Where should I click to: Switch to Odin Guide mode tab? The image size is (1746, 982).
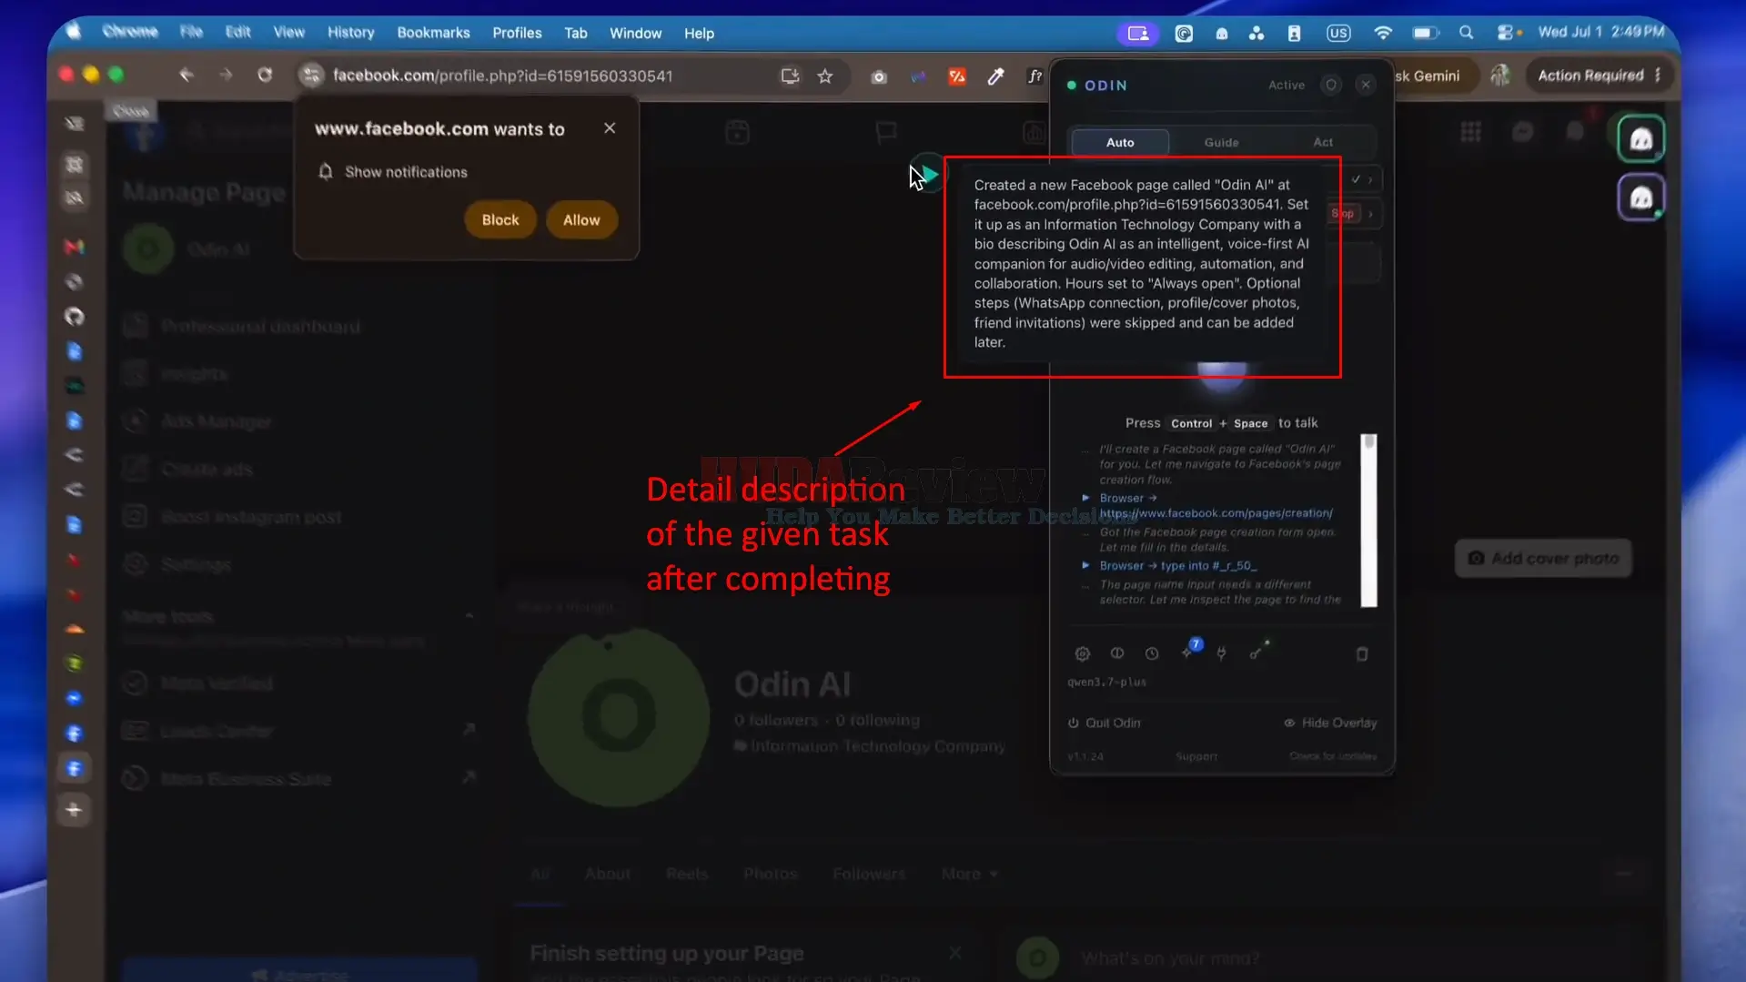click(x=1221, y=142)
